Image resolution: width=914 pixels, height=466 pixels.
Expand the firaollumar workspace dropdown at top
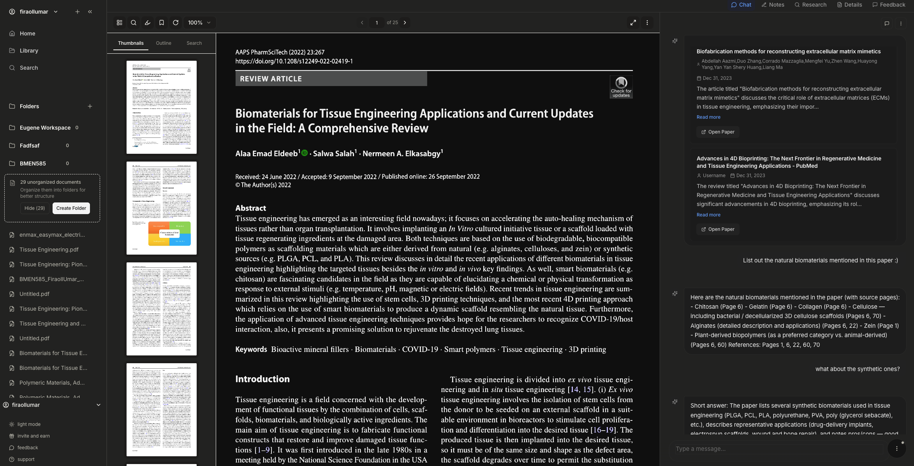(x=56, y=12)
